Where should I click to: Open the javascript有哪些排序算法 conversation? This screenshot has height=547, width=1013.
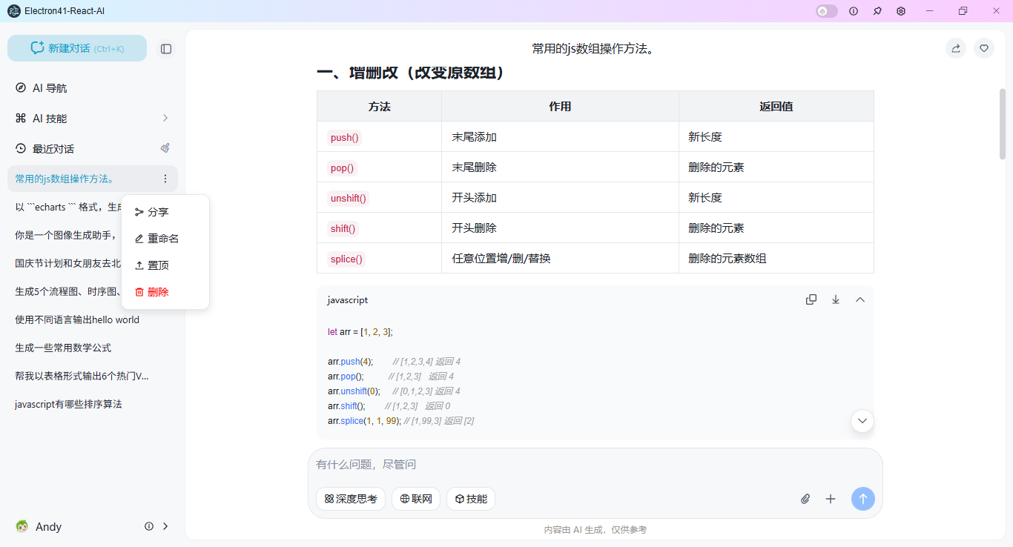(x=93, y=404)
